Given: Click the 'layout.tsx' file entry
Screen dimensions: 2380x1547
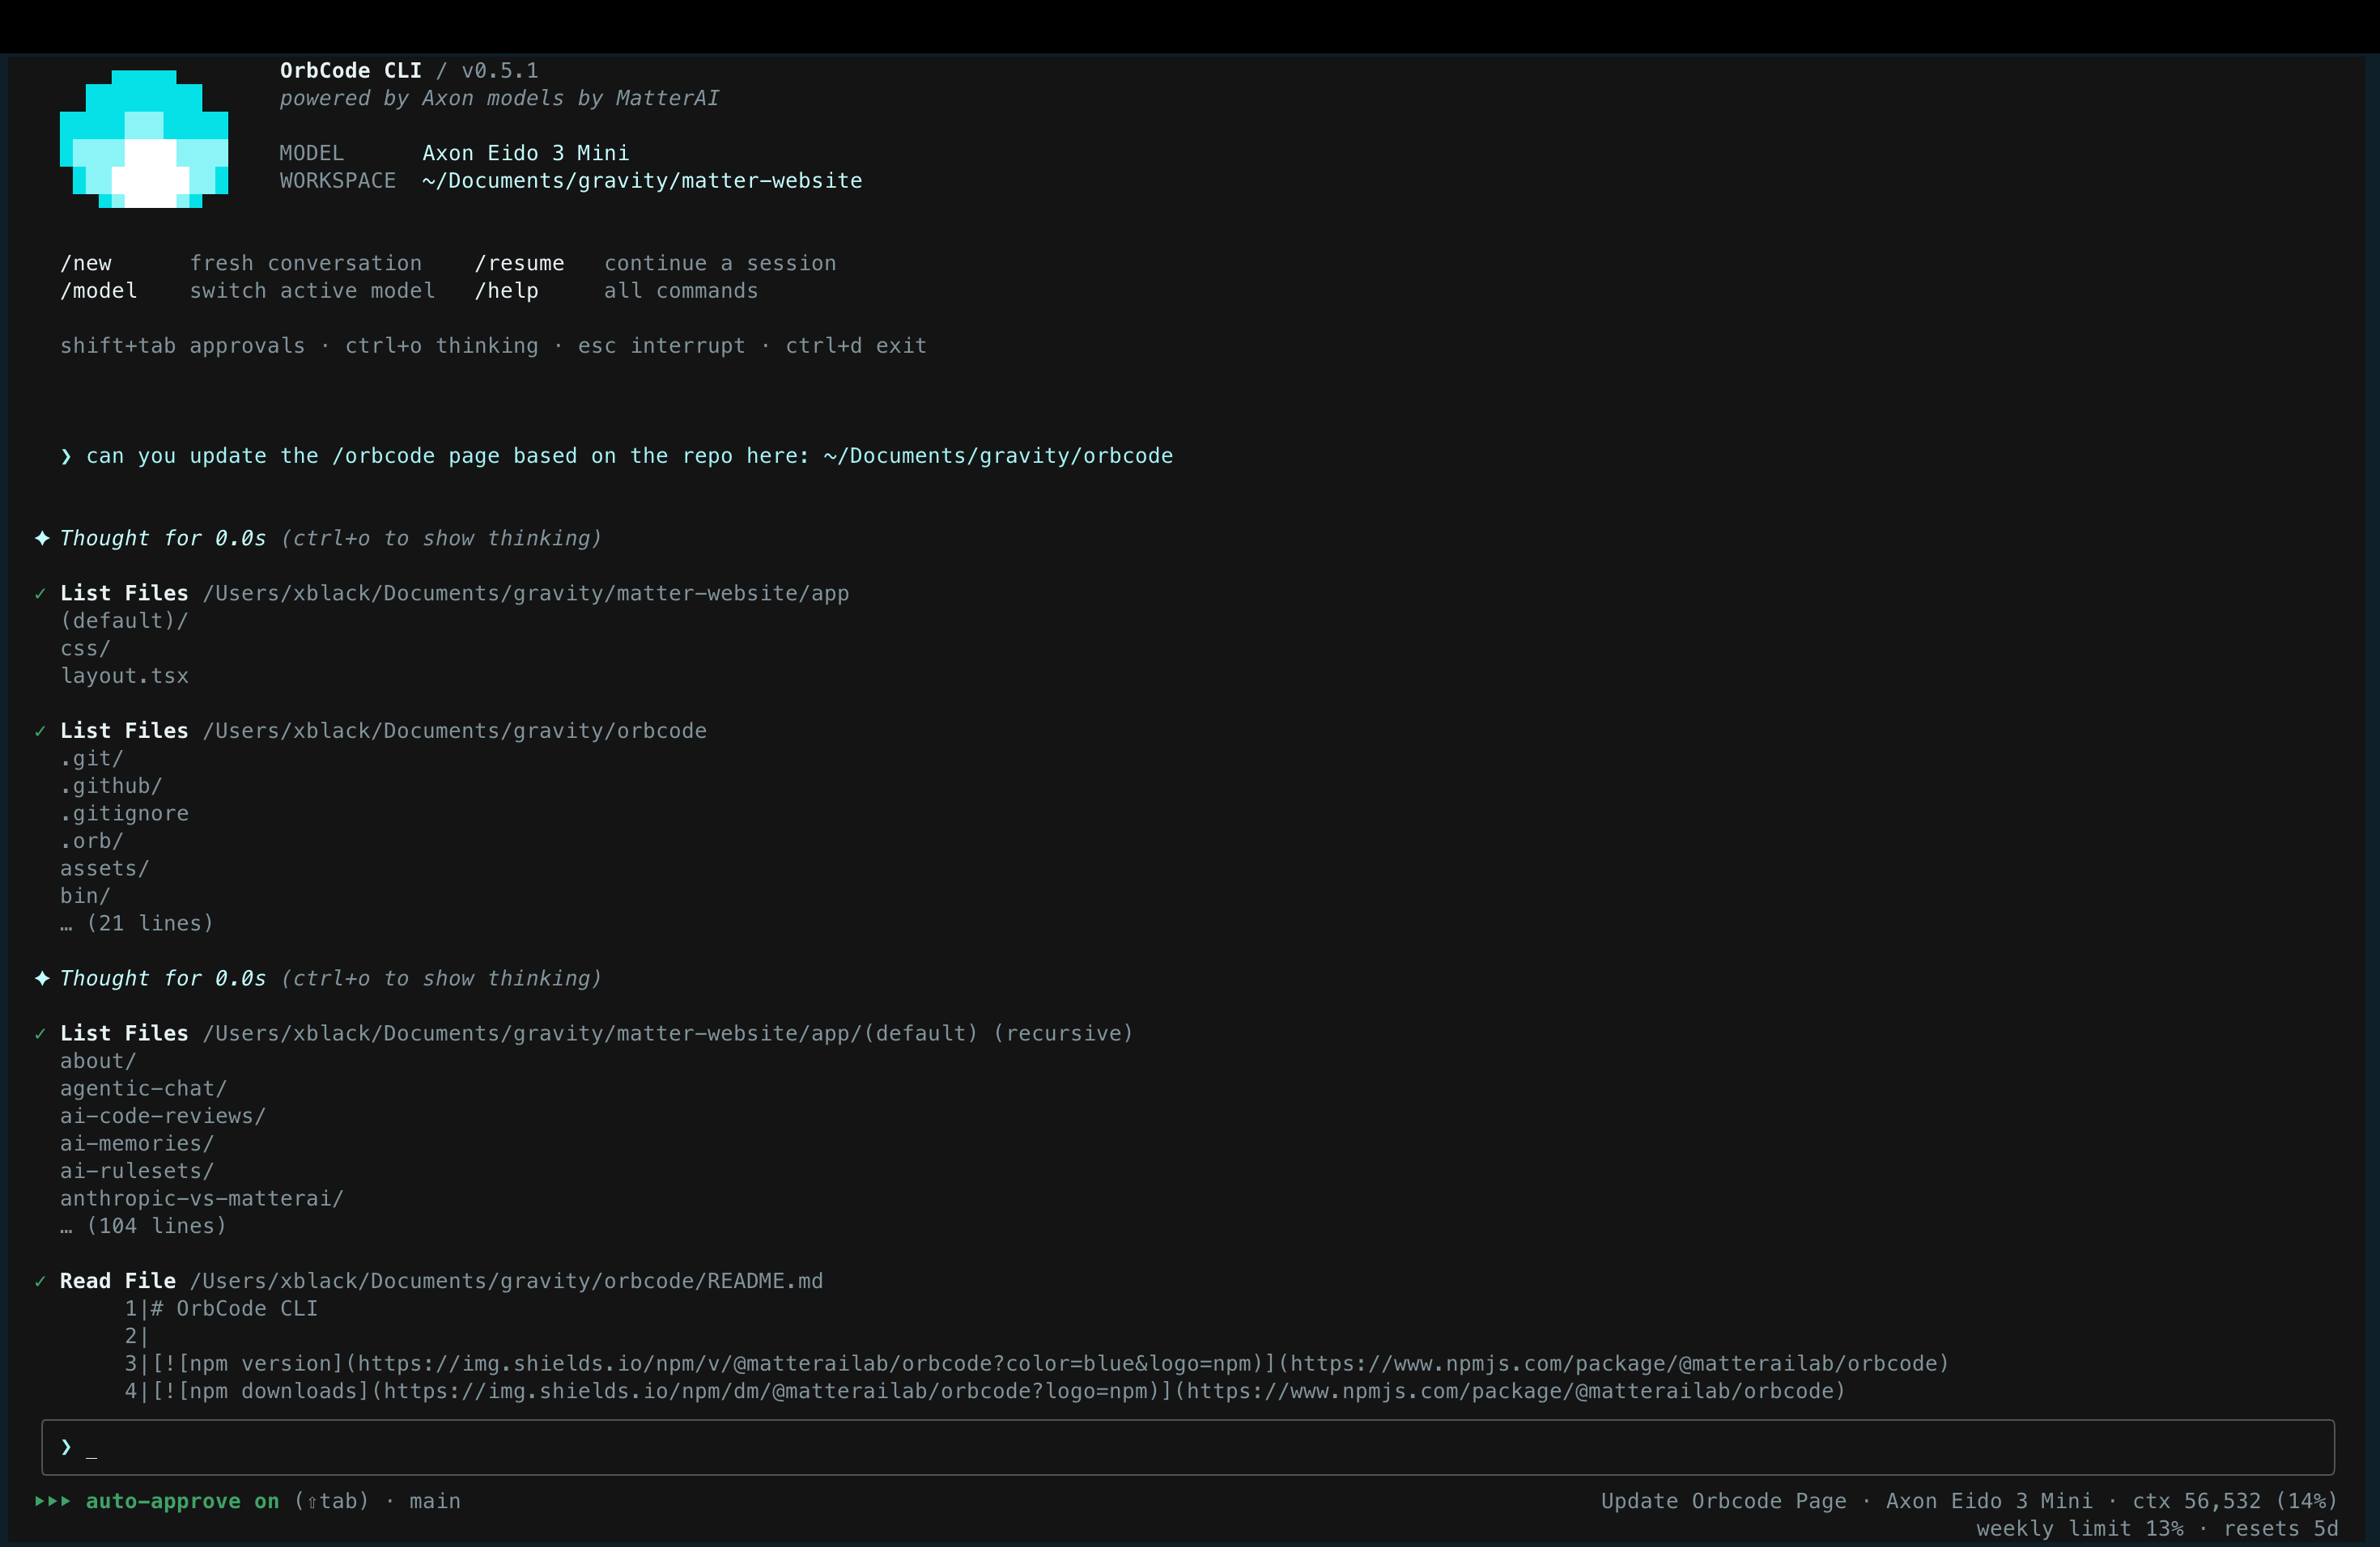Looking at the screenshot, I should tap(124, 676).
